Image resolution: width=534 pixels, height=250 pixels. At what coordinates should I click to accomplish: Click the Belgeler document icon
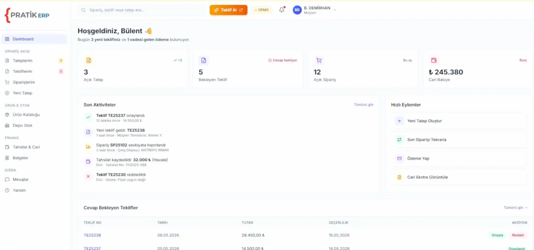[7, 158]
